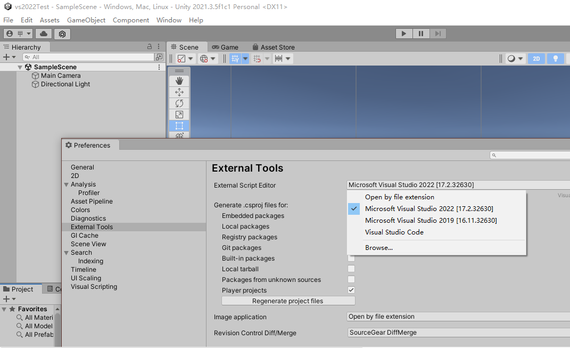
Task: Select the Move tool
Action: (x=179, y=92)
